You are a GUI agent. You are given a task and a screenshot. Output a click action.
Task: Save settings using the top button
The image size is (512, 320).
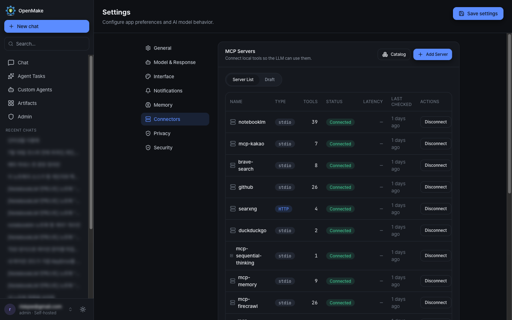pyautogui.click(x=478, y=14)
